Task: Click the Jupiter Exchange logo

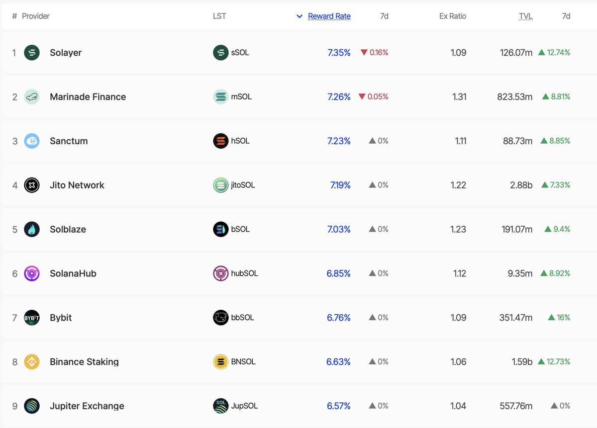Action: click(32, 406)
